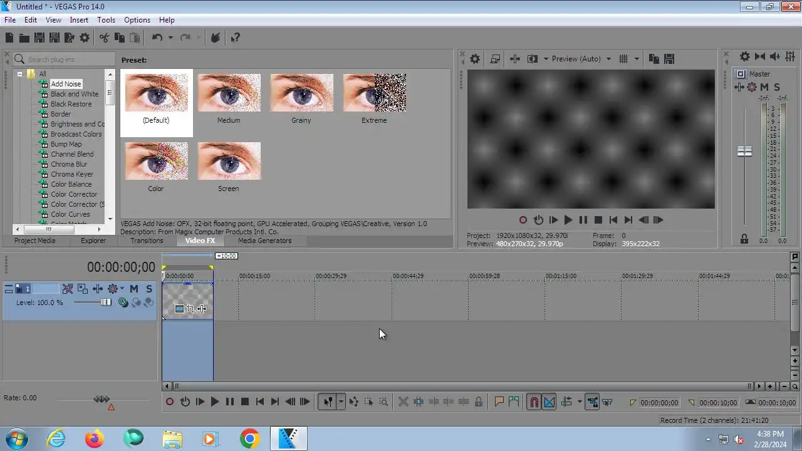
Task: Open the Tools menu
Action: point(106,20)
